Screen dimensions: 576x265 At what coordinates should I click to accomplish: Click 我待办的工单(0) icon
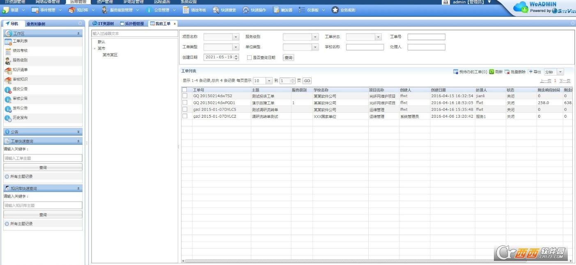coord(455,72)
